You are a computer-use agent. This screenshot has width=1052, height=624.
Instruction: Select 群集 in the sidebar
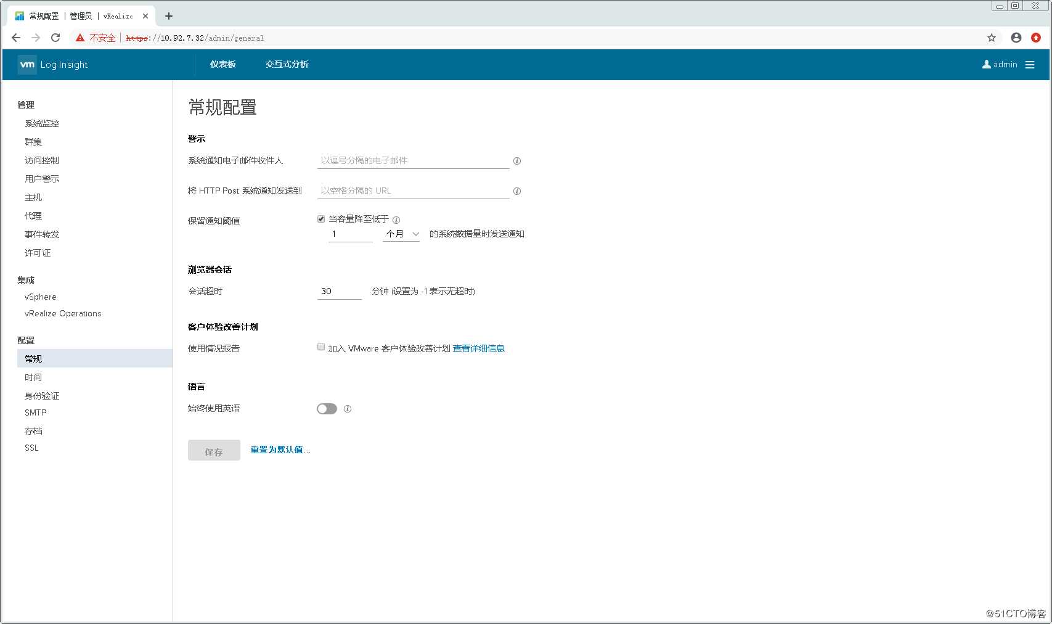coord(33,142)
